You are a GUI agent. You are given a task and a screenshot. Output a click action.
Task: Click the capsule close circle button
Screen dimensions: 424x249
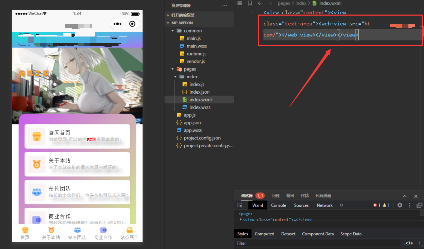[132, 24]
